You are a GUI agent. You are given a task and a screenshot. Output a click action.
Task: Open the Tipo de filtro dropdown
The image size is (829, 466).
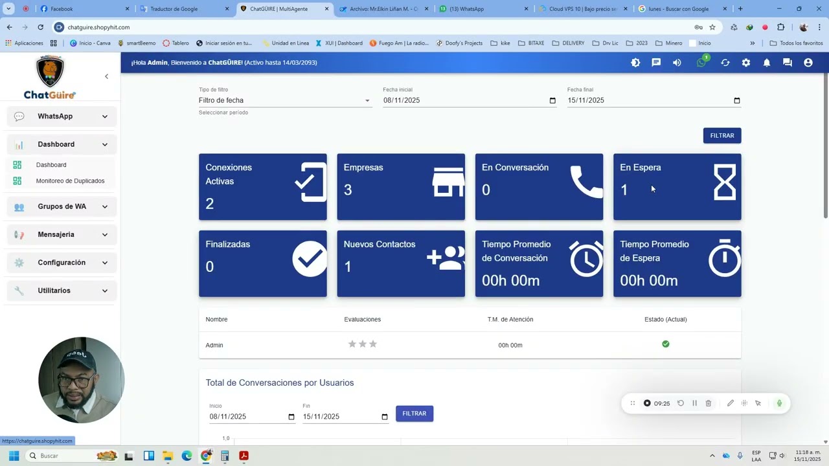285,100
